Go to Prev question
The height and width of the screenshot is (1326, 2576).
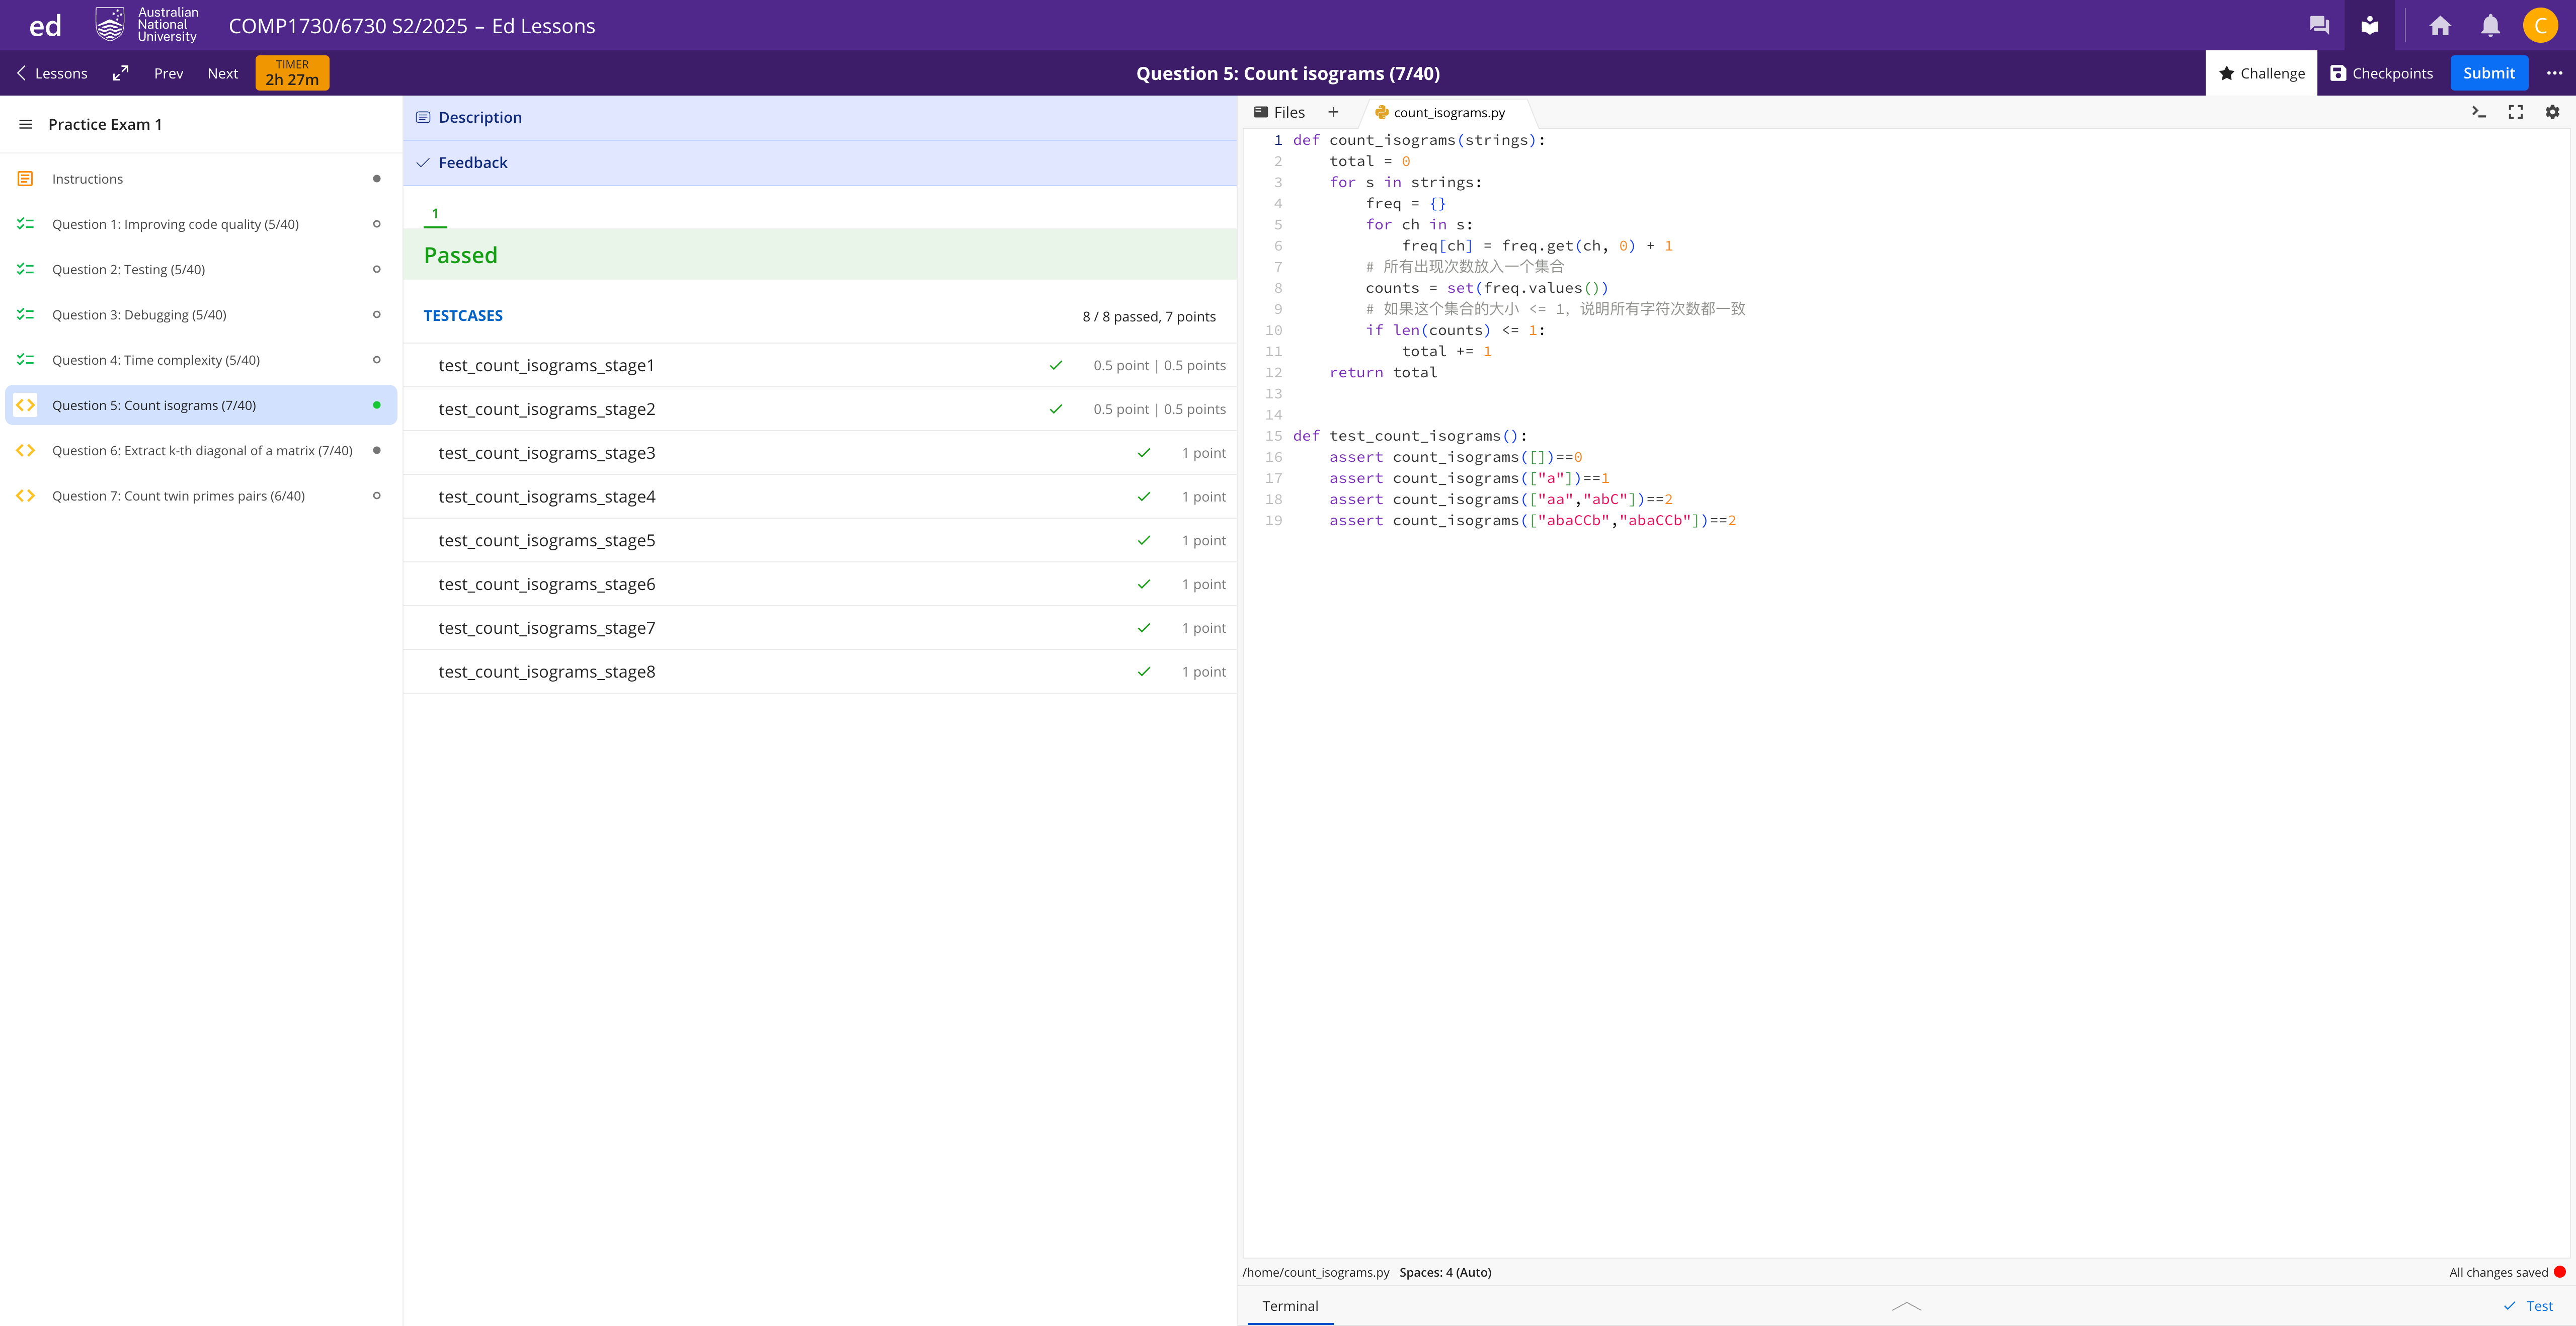168,73
